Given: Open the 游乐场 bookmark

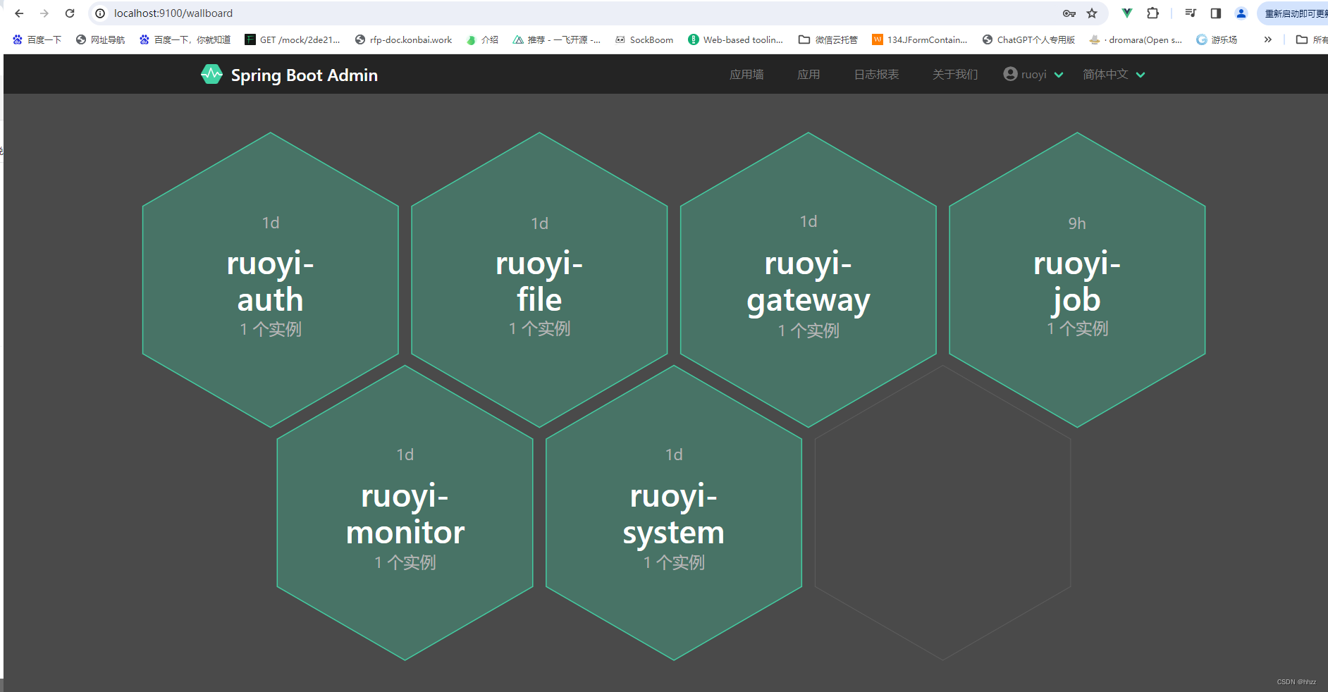Looking at the screenshot, I should pyautogui.click(x=1217, y=39).
